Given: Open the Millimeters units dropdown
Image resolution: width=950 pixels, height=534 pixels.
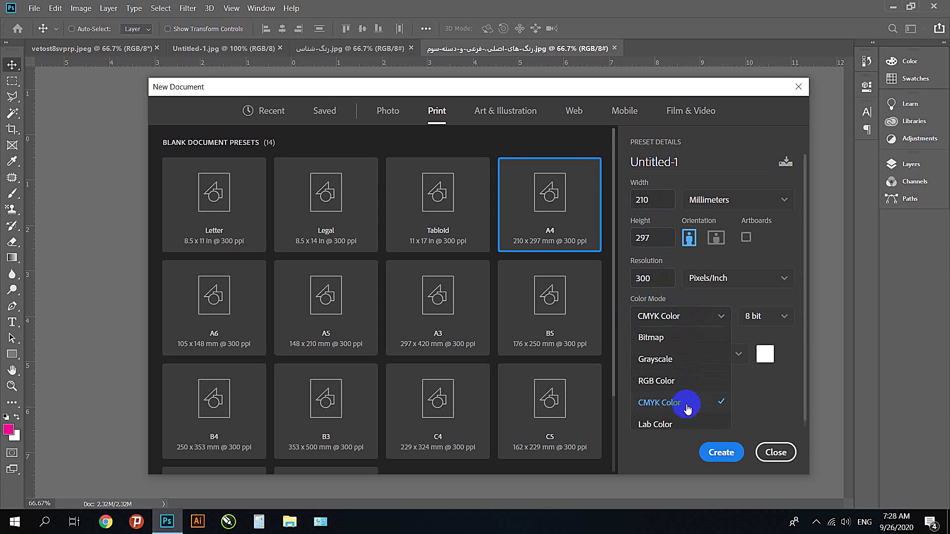Looking at the screenshot, I should (x=737, y=200).
